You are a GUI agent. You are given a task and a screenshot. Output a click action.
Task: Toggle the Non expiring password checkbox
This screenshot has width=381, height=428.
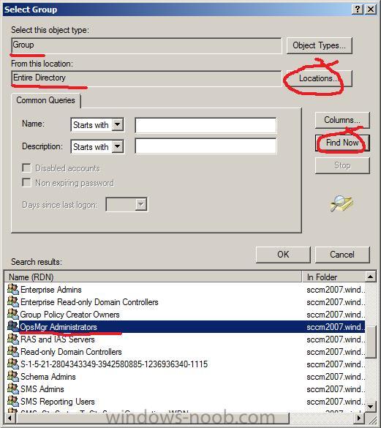[x=26, y=182]
